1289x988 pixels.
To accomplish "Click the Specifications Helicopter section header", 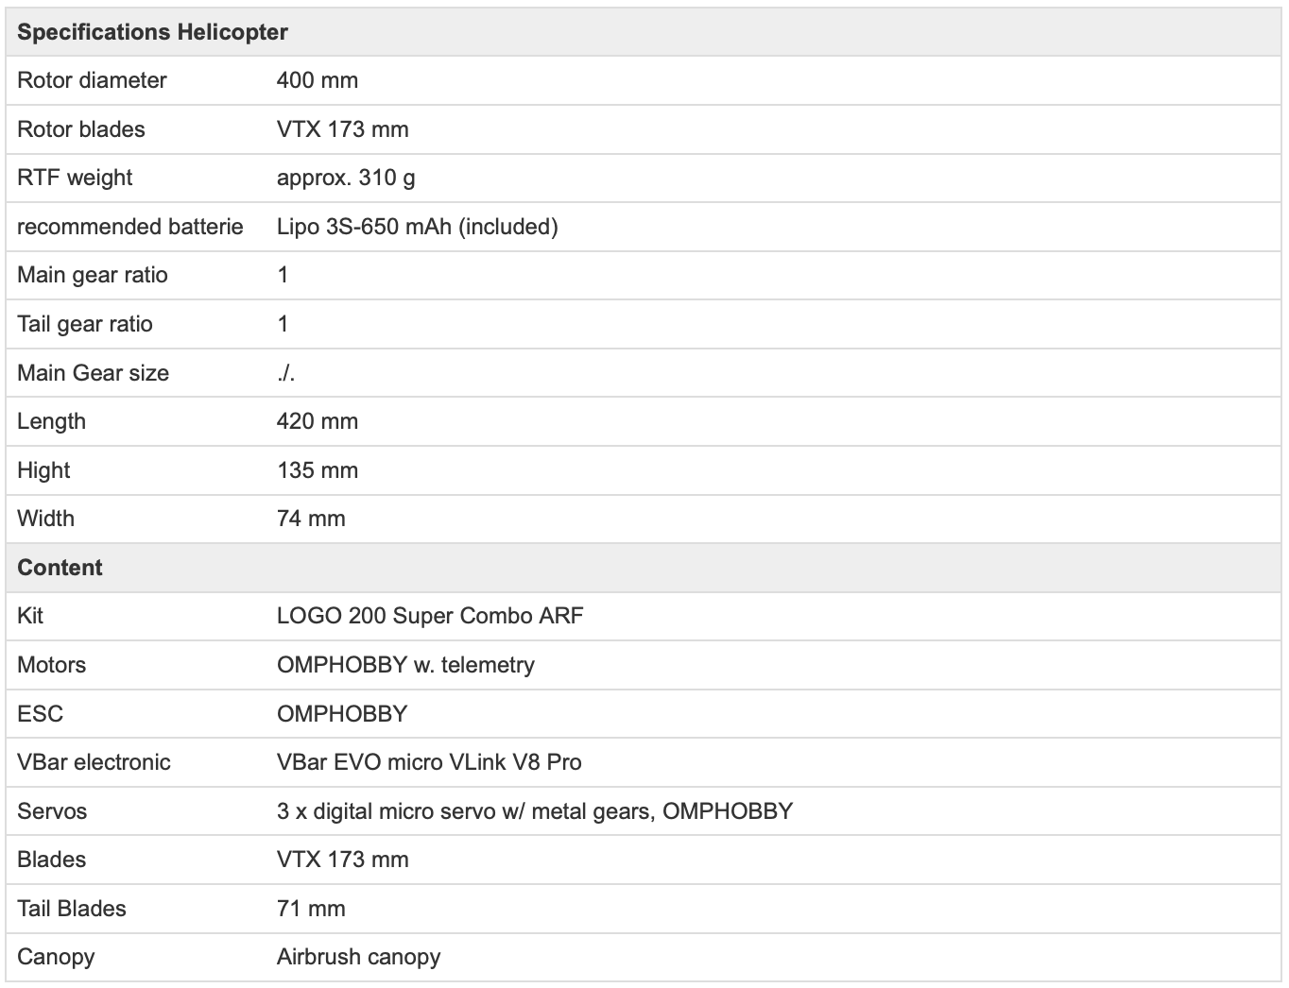I will coord(152,32).
